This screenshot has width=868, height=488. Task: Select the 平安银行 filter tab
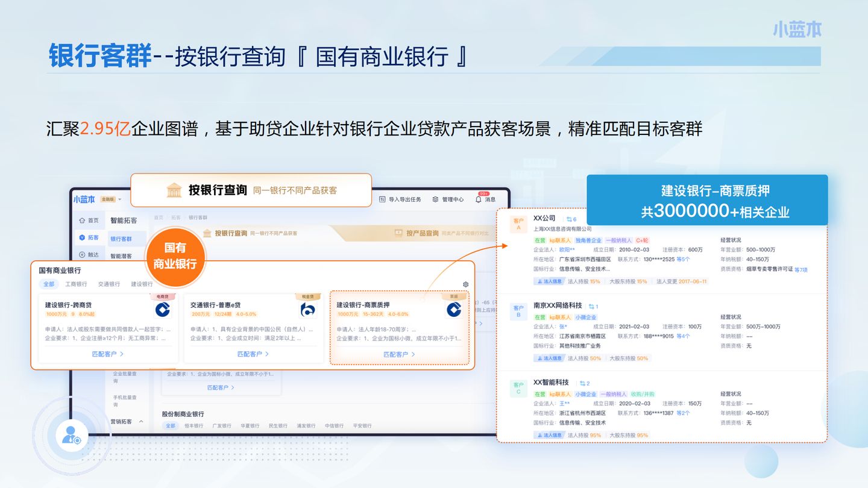(363, 426)
